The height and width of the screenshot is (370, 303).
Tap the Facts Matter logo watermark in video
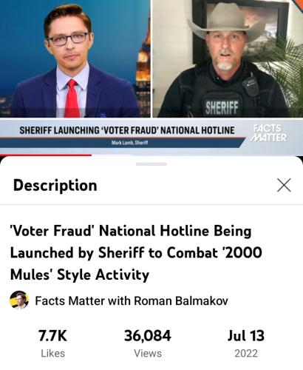(x=269, y=133)
